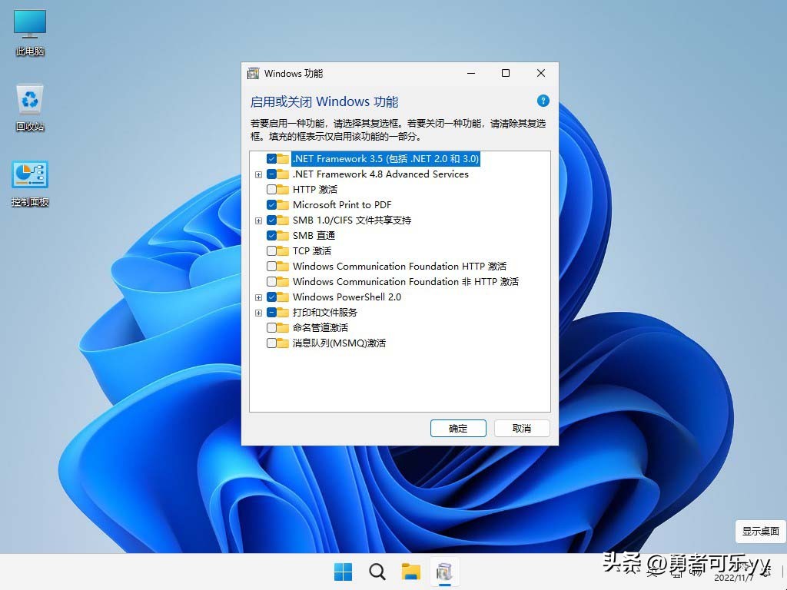Click 显示桌面 at the bottom right
Screen dimensions: 787x590
(759, 531)
